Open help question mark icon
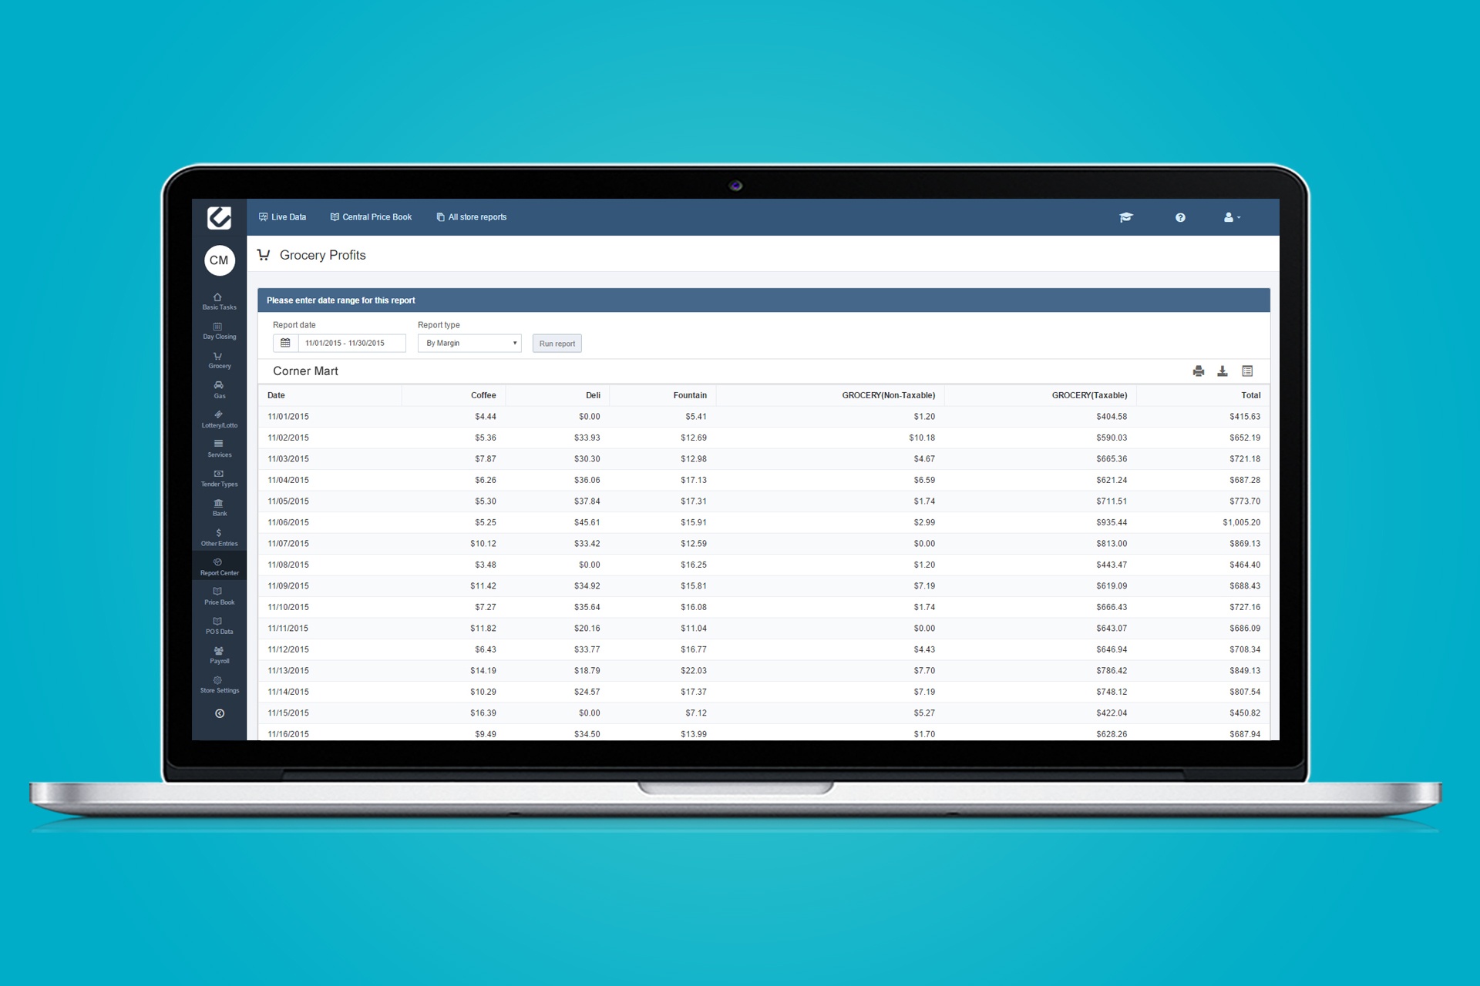This screenshot has width=1480, height=986. point(1180,218)
